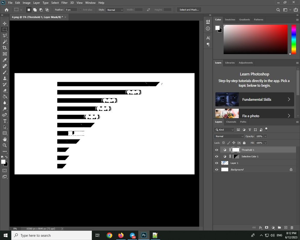Click the hue spectrum slider
The height and width of the screenshot is (240, 300).
tap(294, 39)
